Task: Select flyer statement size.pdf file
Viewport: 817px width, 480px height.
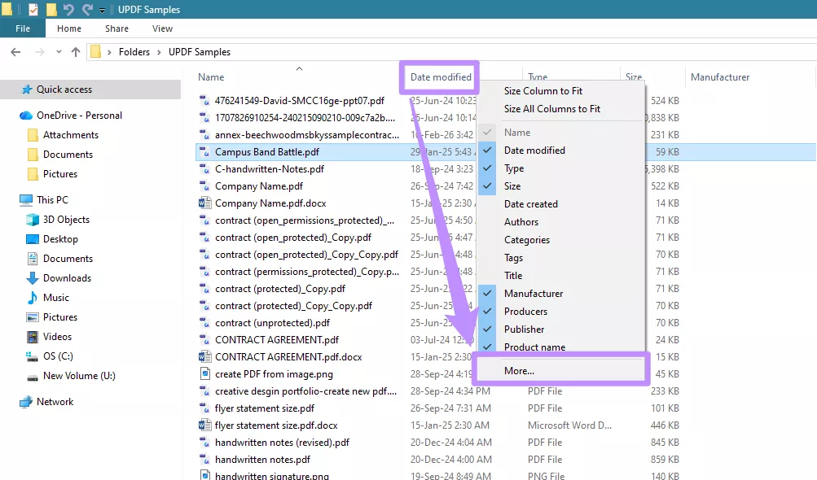Action: pos(265,408)
